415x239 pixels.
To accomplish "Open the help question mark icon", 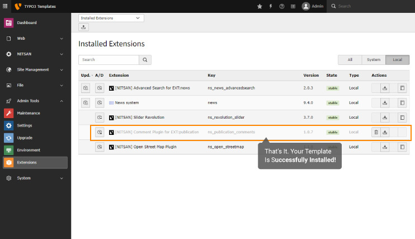I will [x=281, y=6].
